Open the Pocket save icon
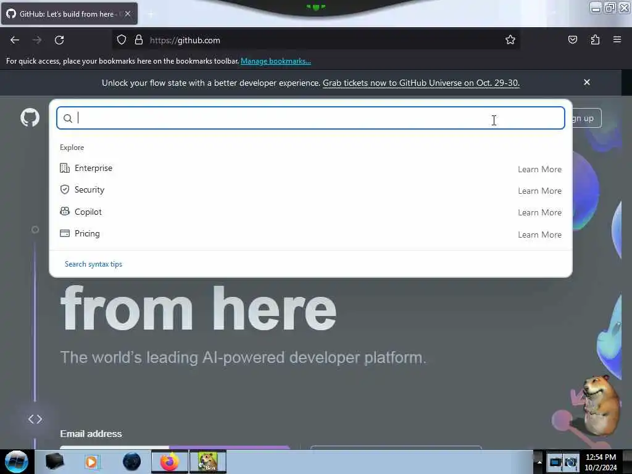The image size is (632, 474). pos(572,39)
